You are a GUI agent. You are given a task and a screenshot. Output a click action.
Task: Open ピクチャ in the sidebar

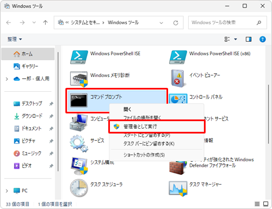(28, 141)
